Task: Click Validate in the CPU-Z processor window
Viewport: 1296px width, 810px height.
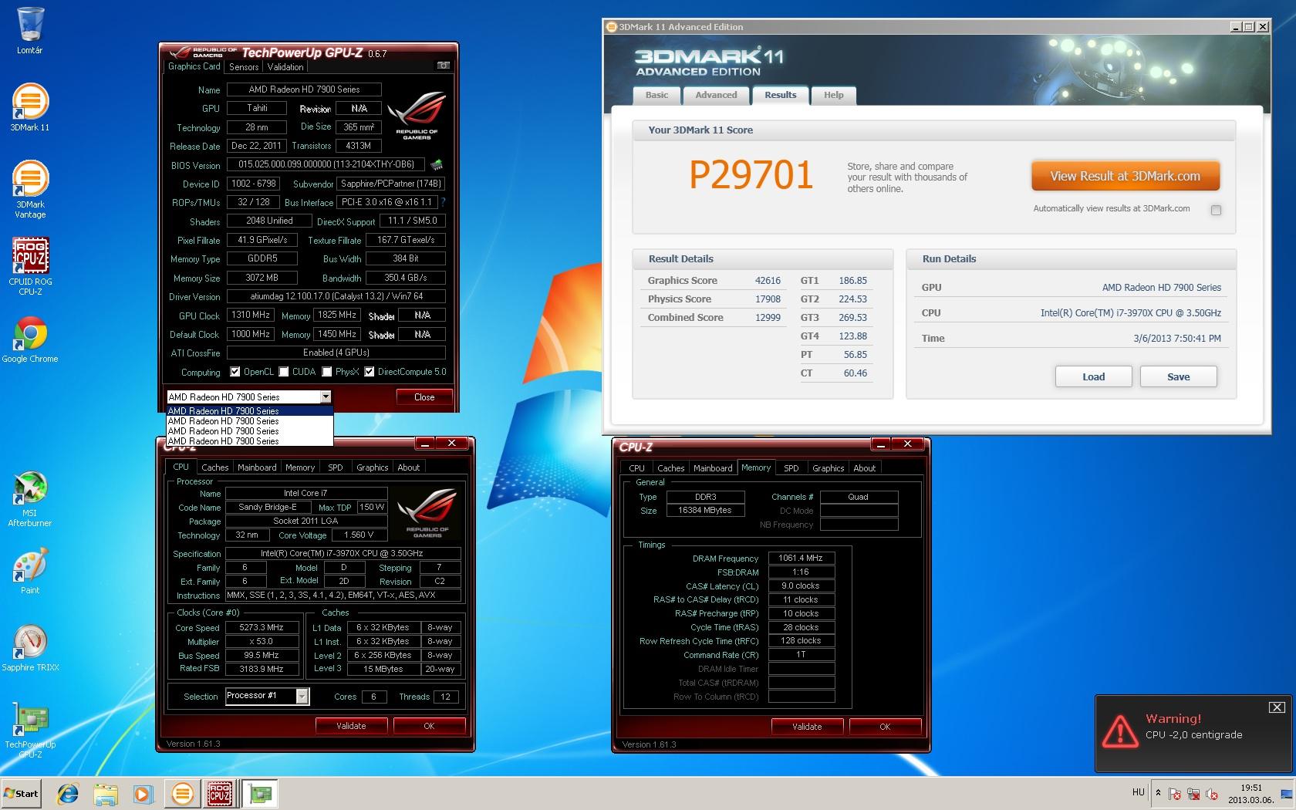Action: click(351, 726)
